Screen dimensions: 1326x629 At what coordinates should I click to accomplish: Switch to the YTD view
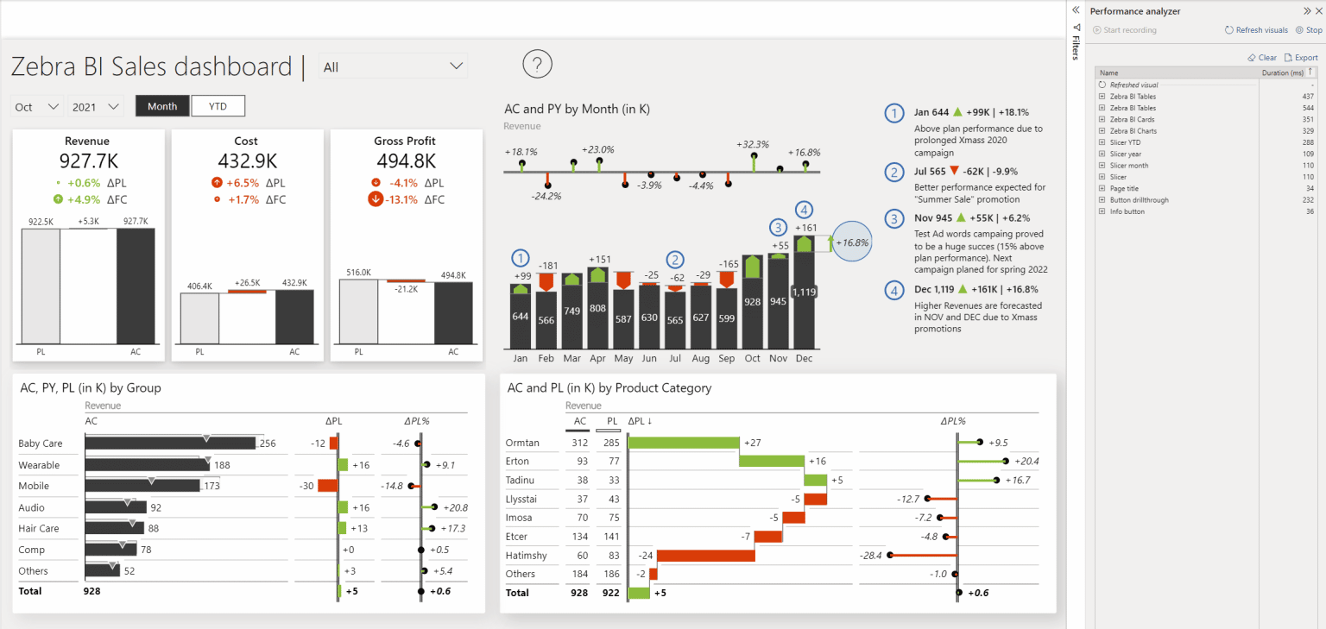pyautogui.click(x=218, y=105)
